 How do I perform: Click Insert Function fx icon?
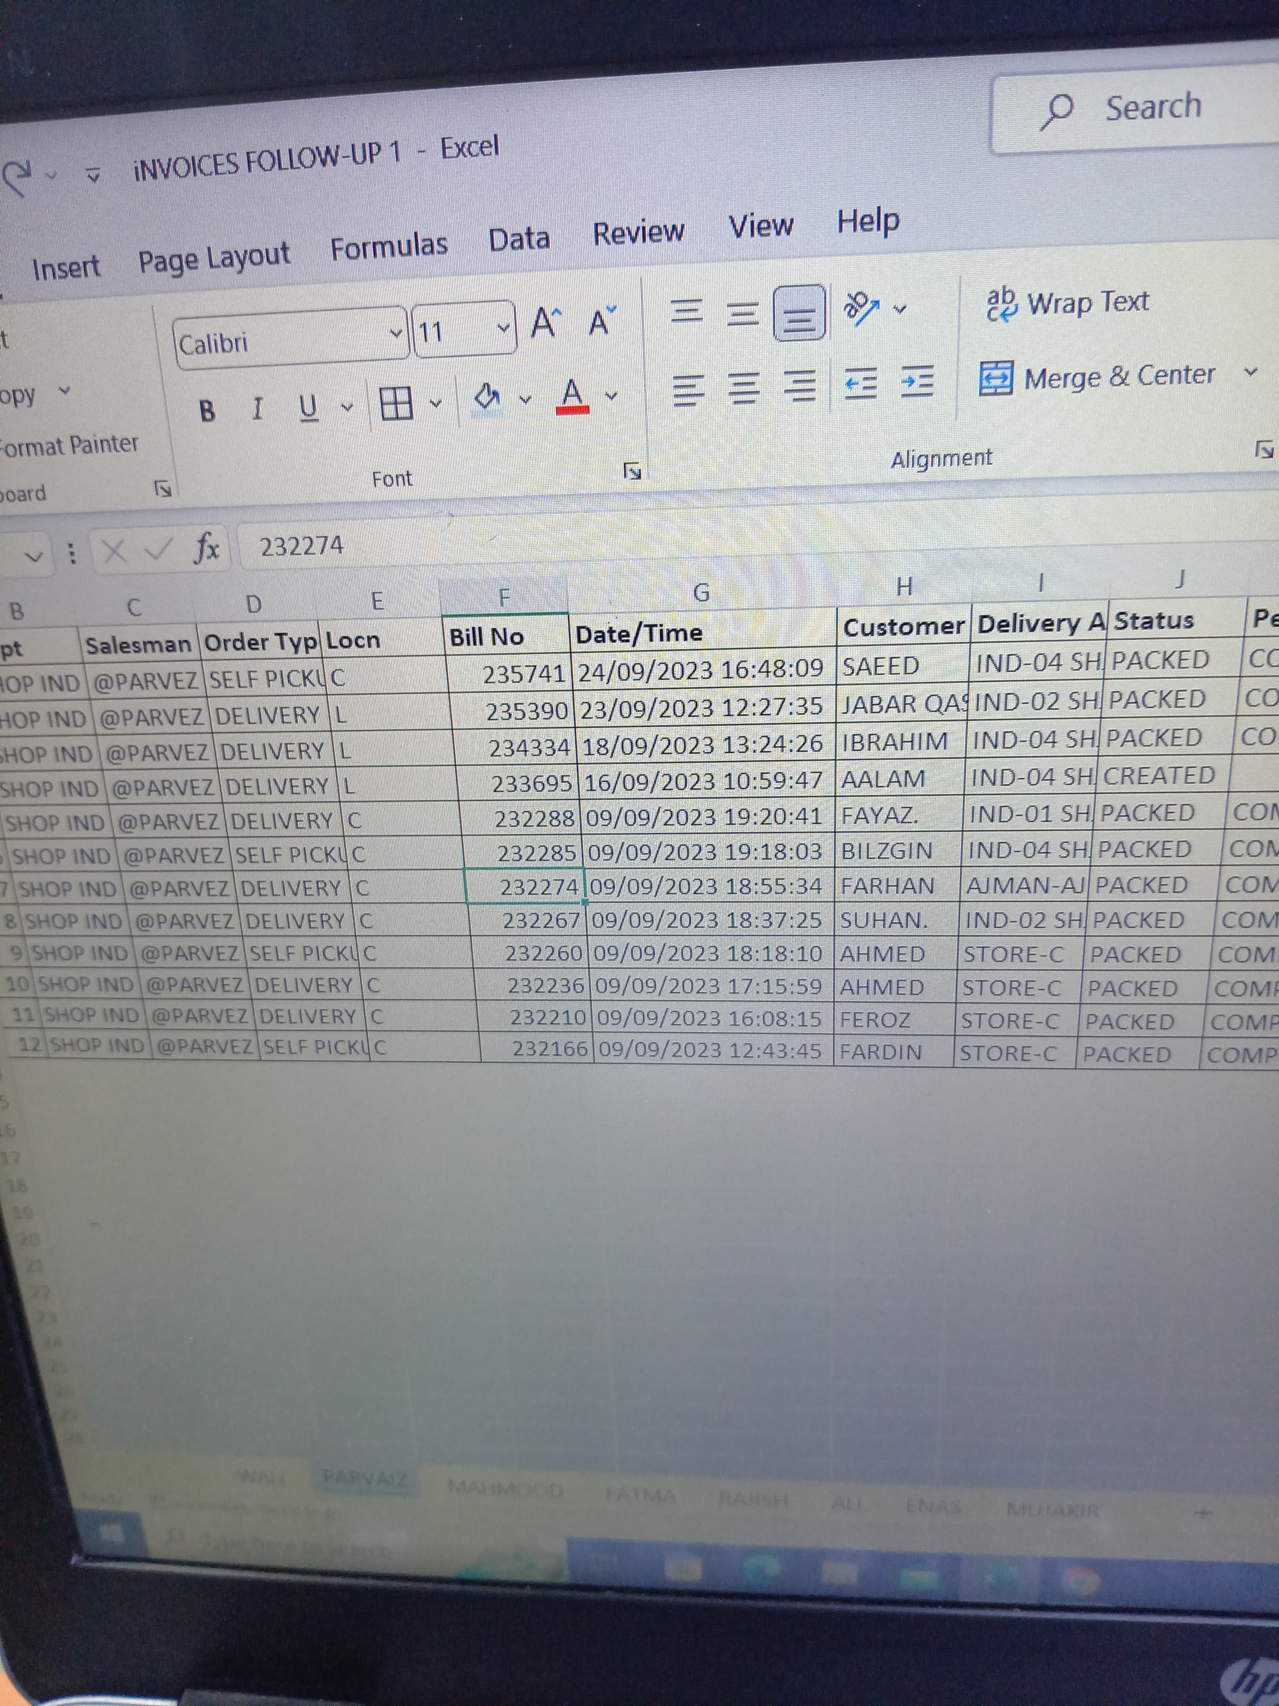pyautogui.click(x=206, y=548)
